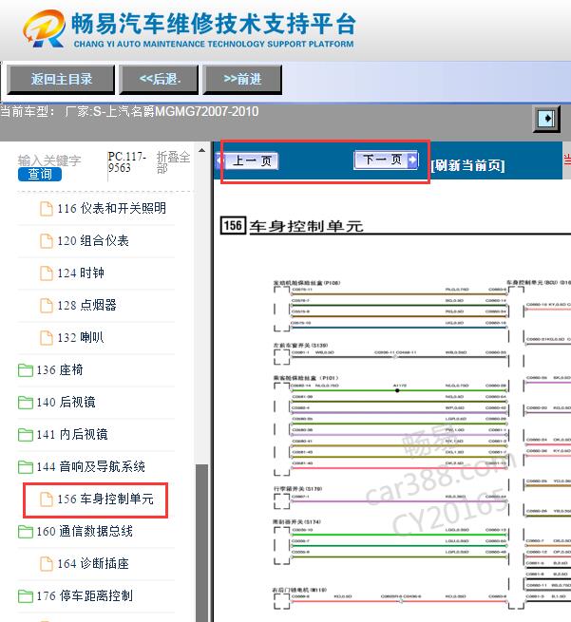Click document icon beside 132 喇叭

47,338
